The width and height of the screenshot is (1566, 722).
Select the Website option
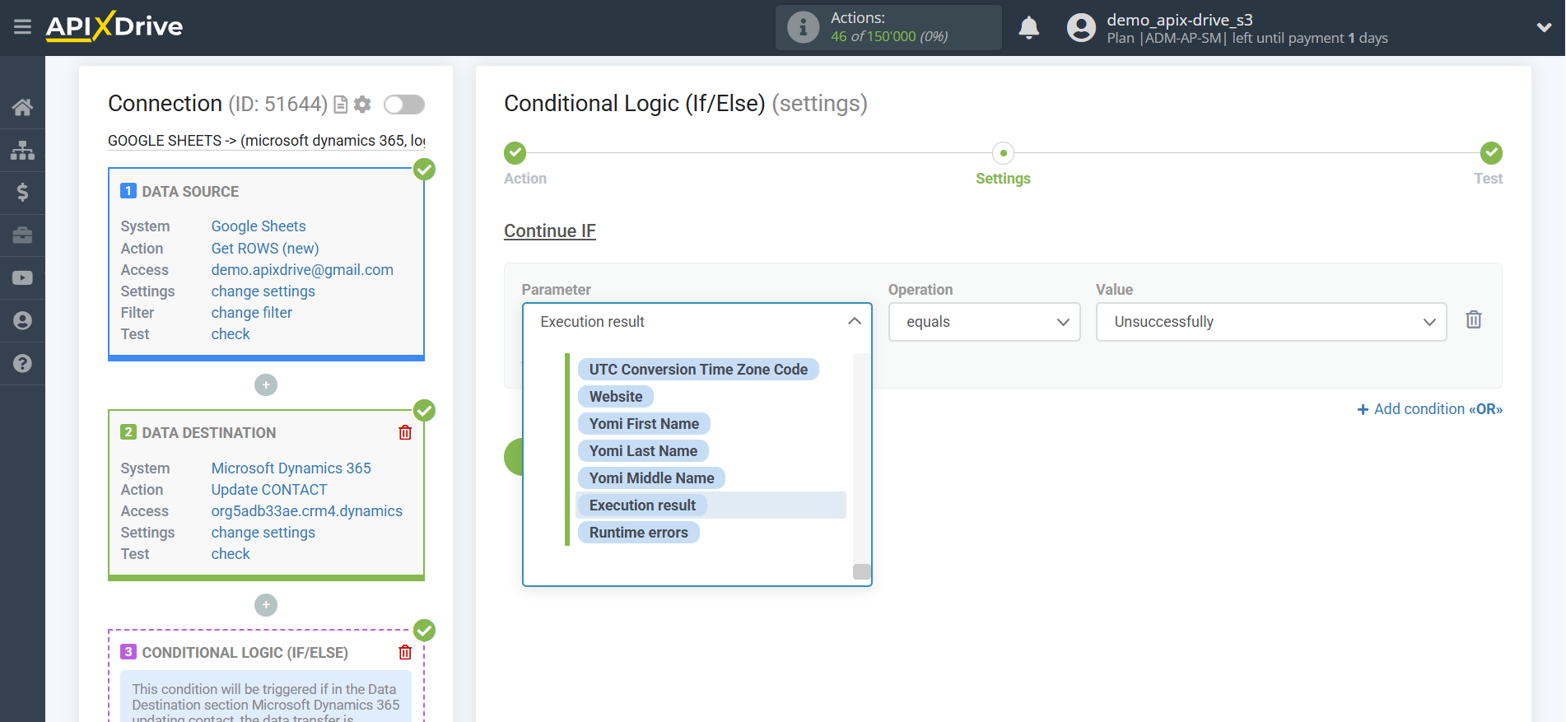[x=616, y=397]
